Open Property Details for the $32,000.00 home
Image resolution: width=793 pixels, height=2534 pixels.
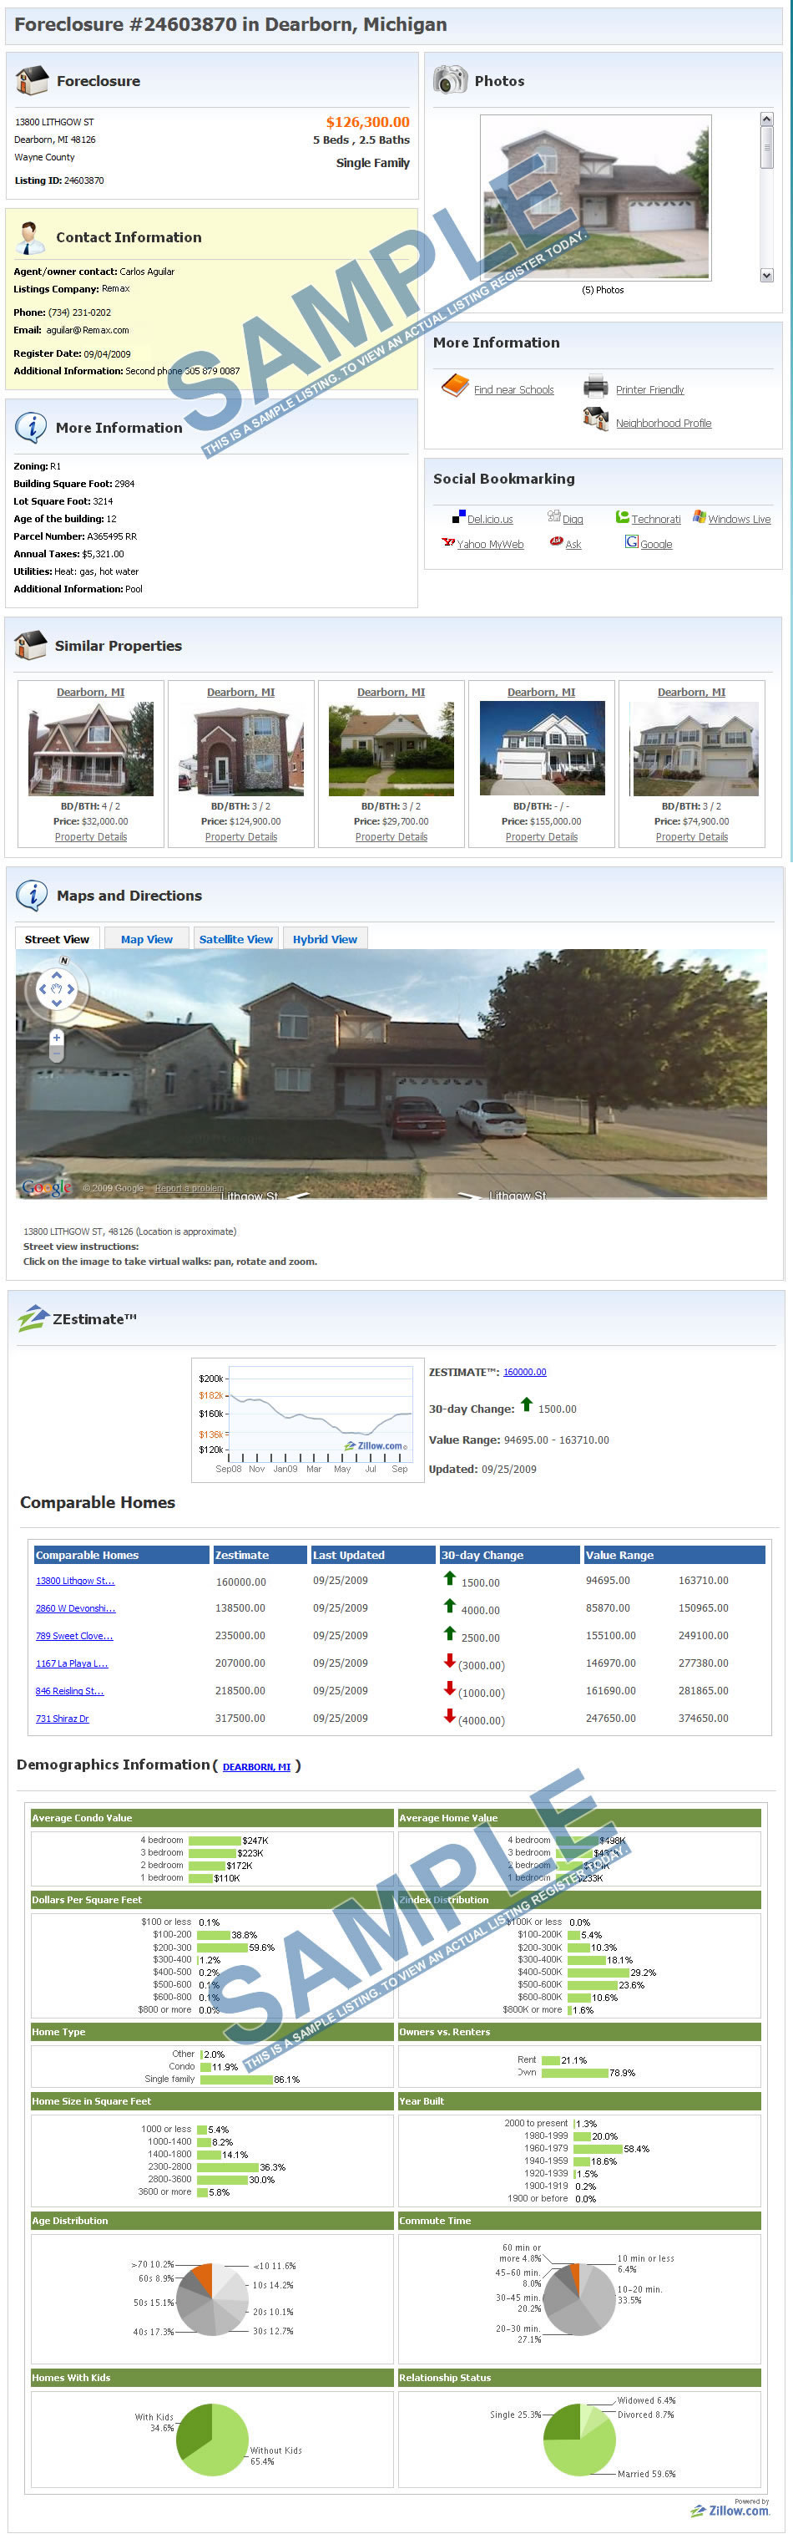click(90, 837)
